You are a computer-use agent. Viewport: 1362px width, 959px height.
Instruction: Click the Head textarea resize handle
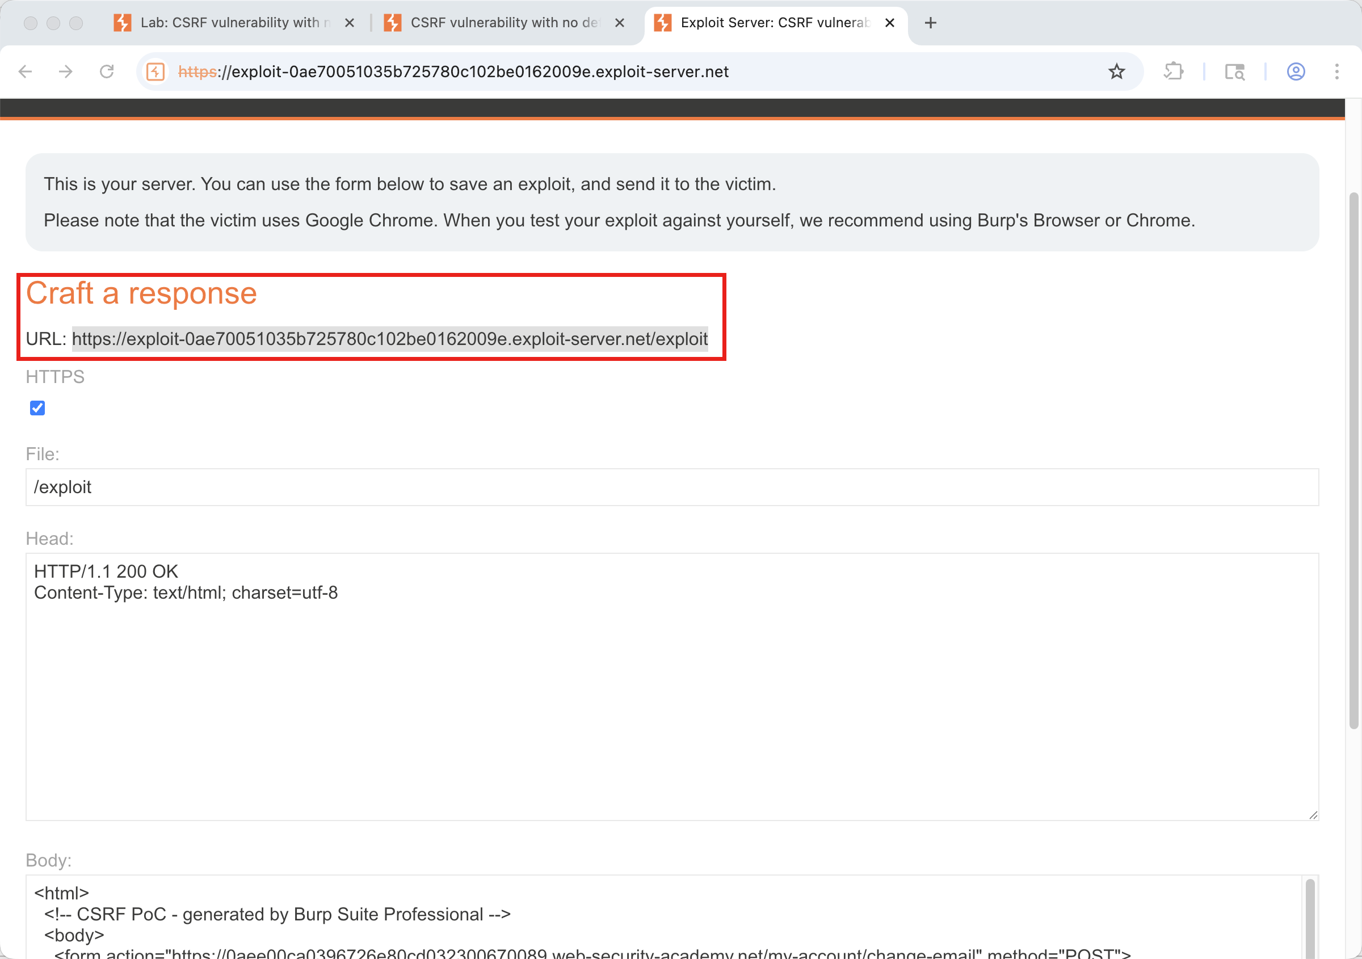pyautogui.click(x=1313, y=815)
